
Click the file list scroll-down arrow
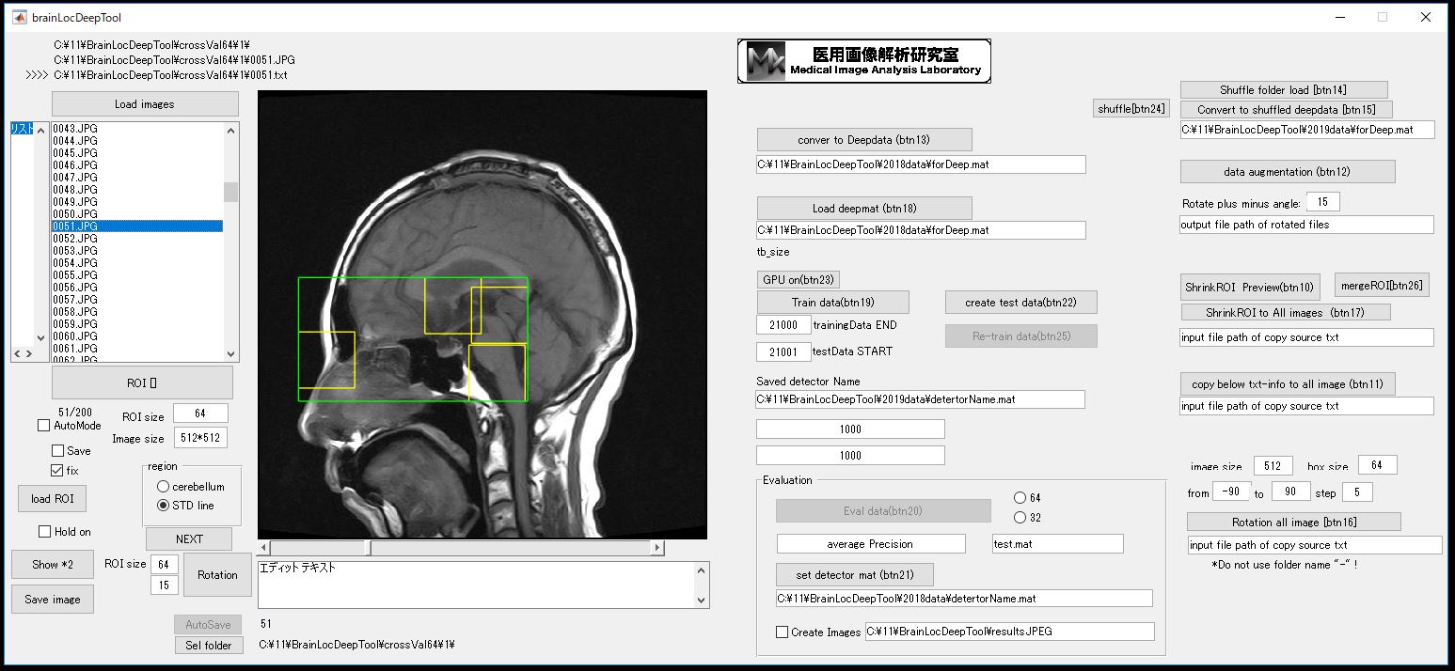click(231, 353)
